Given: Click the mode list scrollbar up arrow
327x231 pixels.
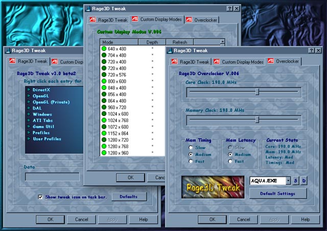Looking at the screenshot, I should click(223, 42).
